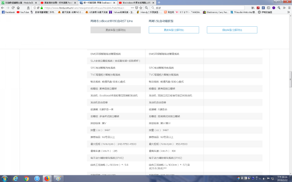Viewport: 292px width, 182px height.
Task: Close the active Ford EcoBoost tab
Action: click(x=114, y=3)
